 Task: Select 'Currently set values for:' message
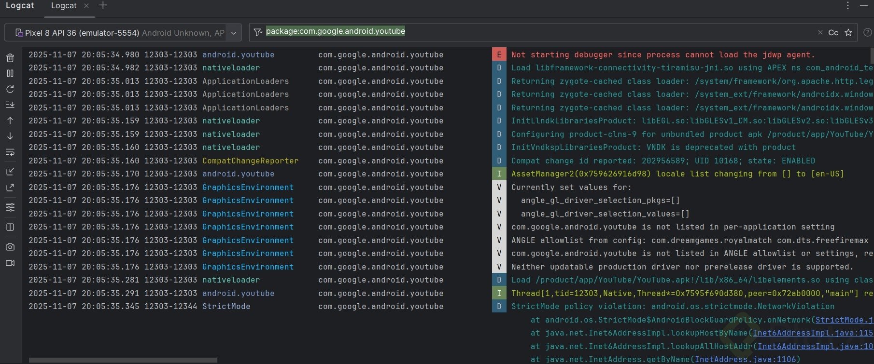click(571, 187)
